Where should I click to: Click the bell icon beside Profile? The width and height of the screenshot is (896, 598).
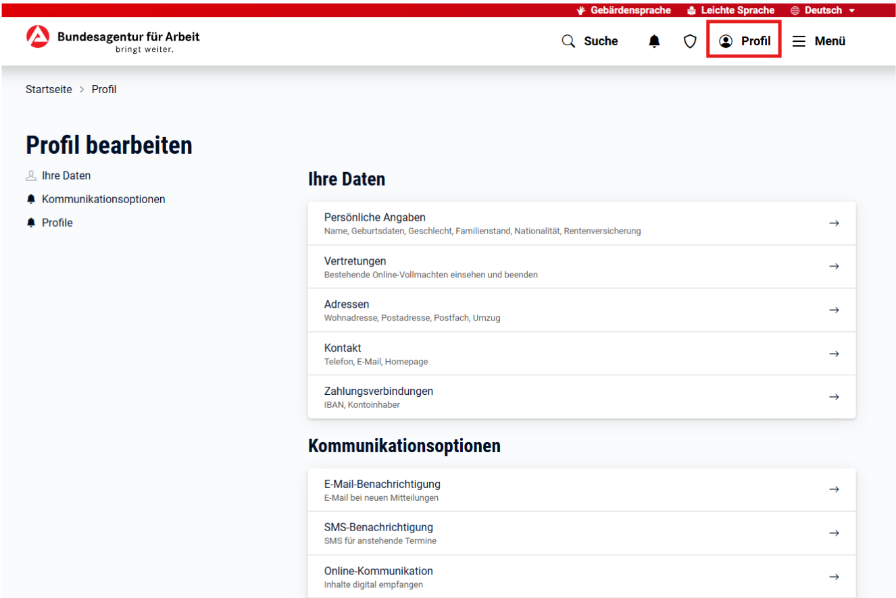coord(30,223)
